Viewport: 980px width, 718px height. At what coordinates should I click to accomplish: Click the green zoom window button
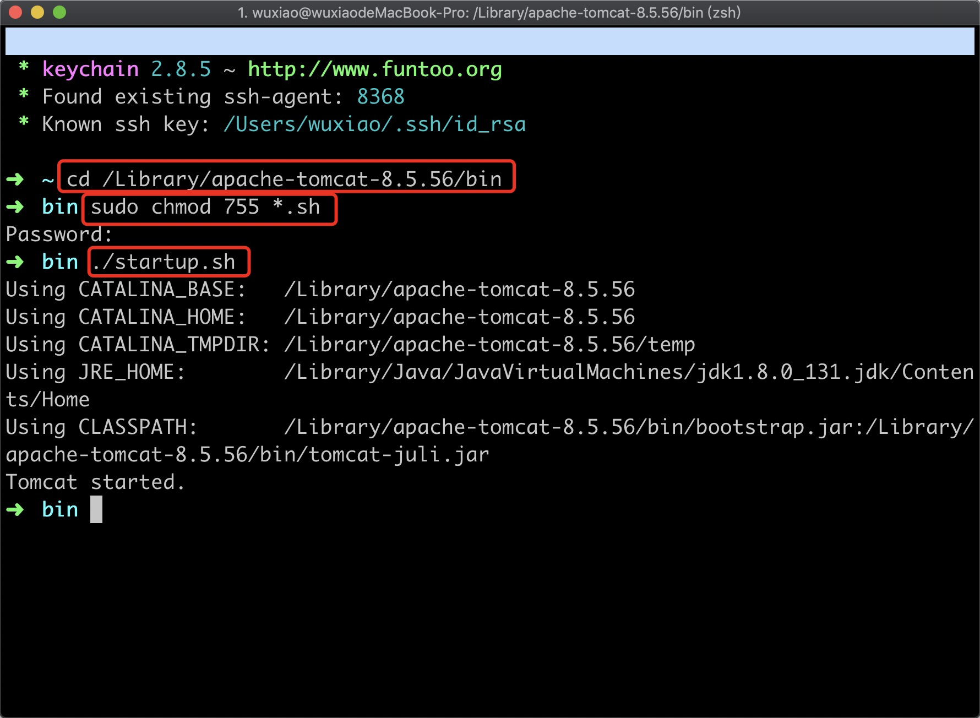pos(59,12)
